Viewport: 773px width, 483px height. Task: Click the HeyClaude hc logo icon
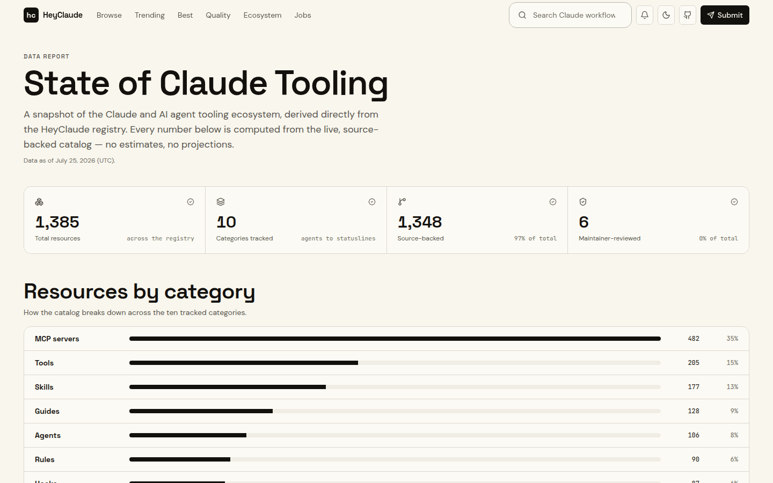pos(31,15)
